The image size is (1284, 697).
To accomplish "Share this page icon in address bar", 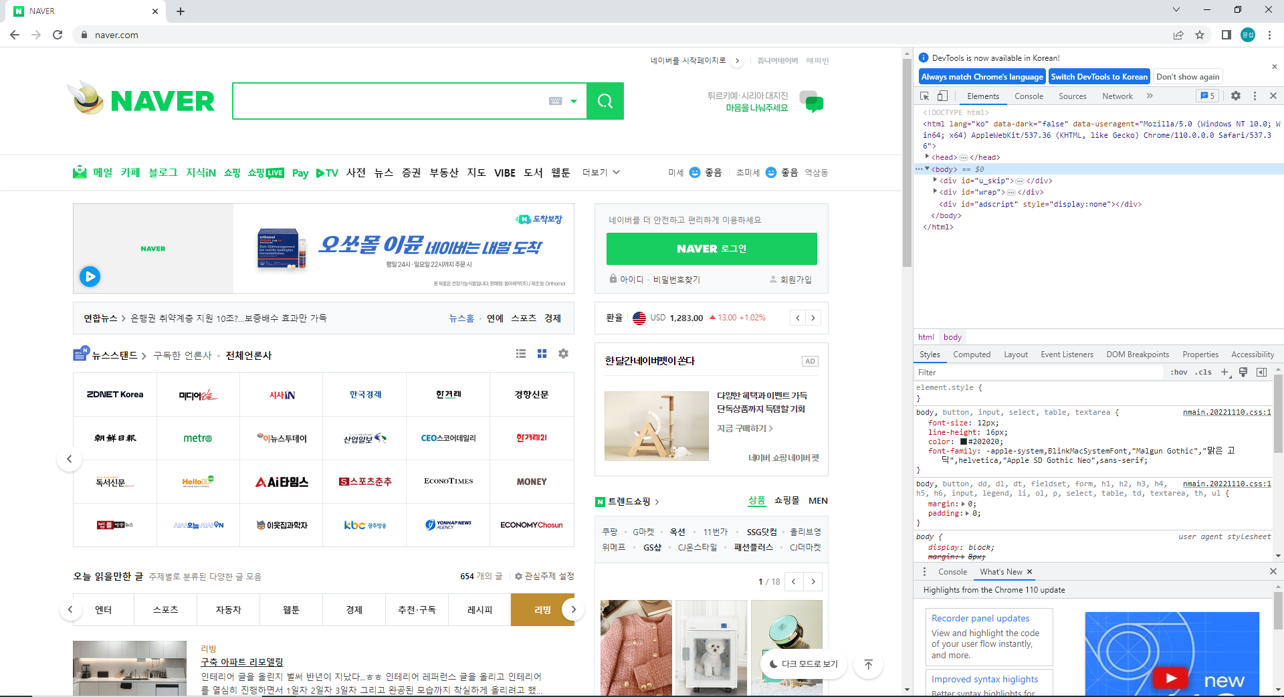I will point(1178,35).
